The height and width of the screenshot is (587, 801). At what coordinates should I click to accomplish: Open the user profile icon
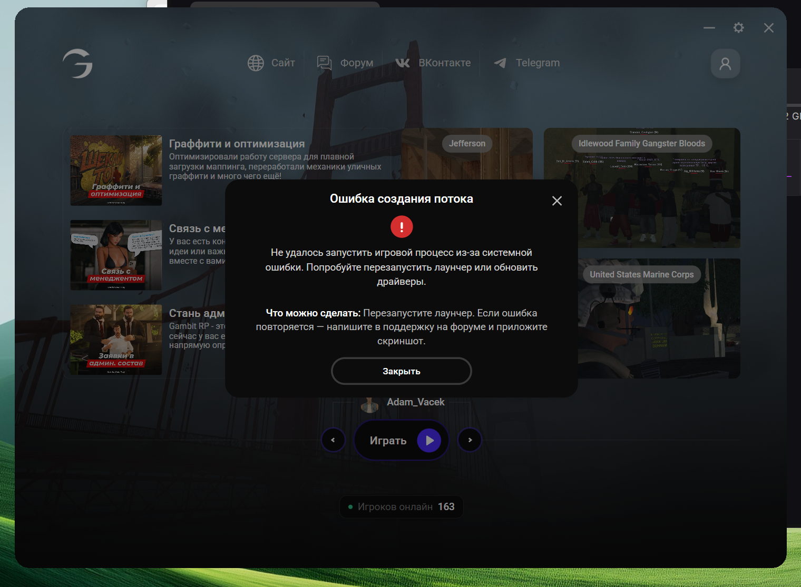(725, 64)
